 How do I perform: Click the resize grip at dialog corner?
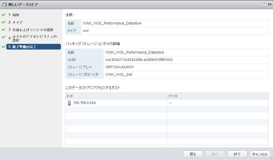point(271,158)
